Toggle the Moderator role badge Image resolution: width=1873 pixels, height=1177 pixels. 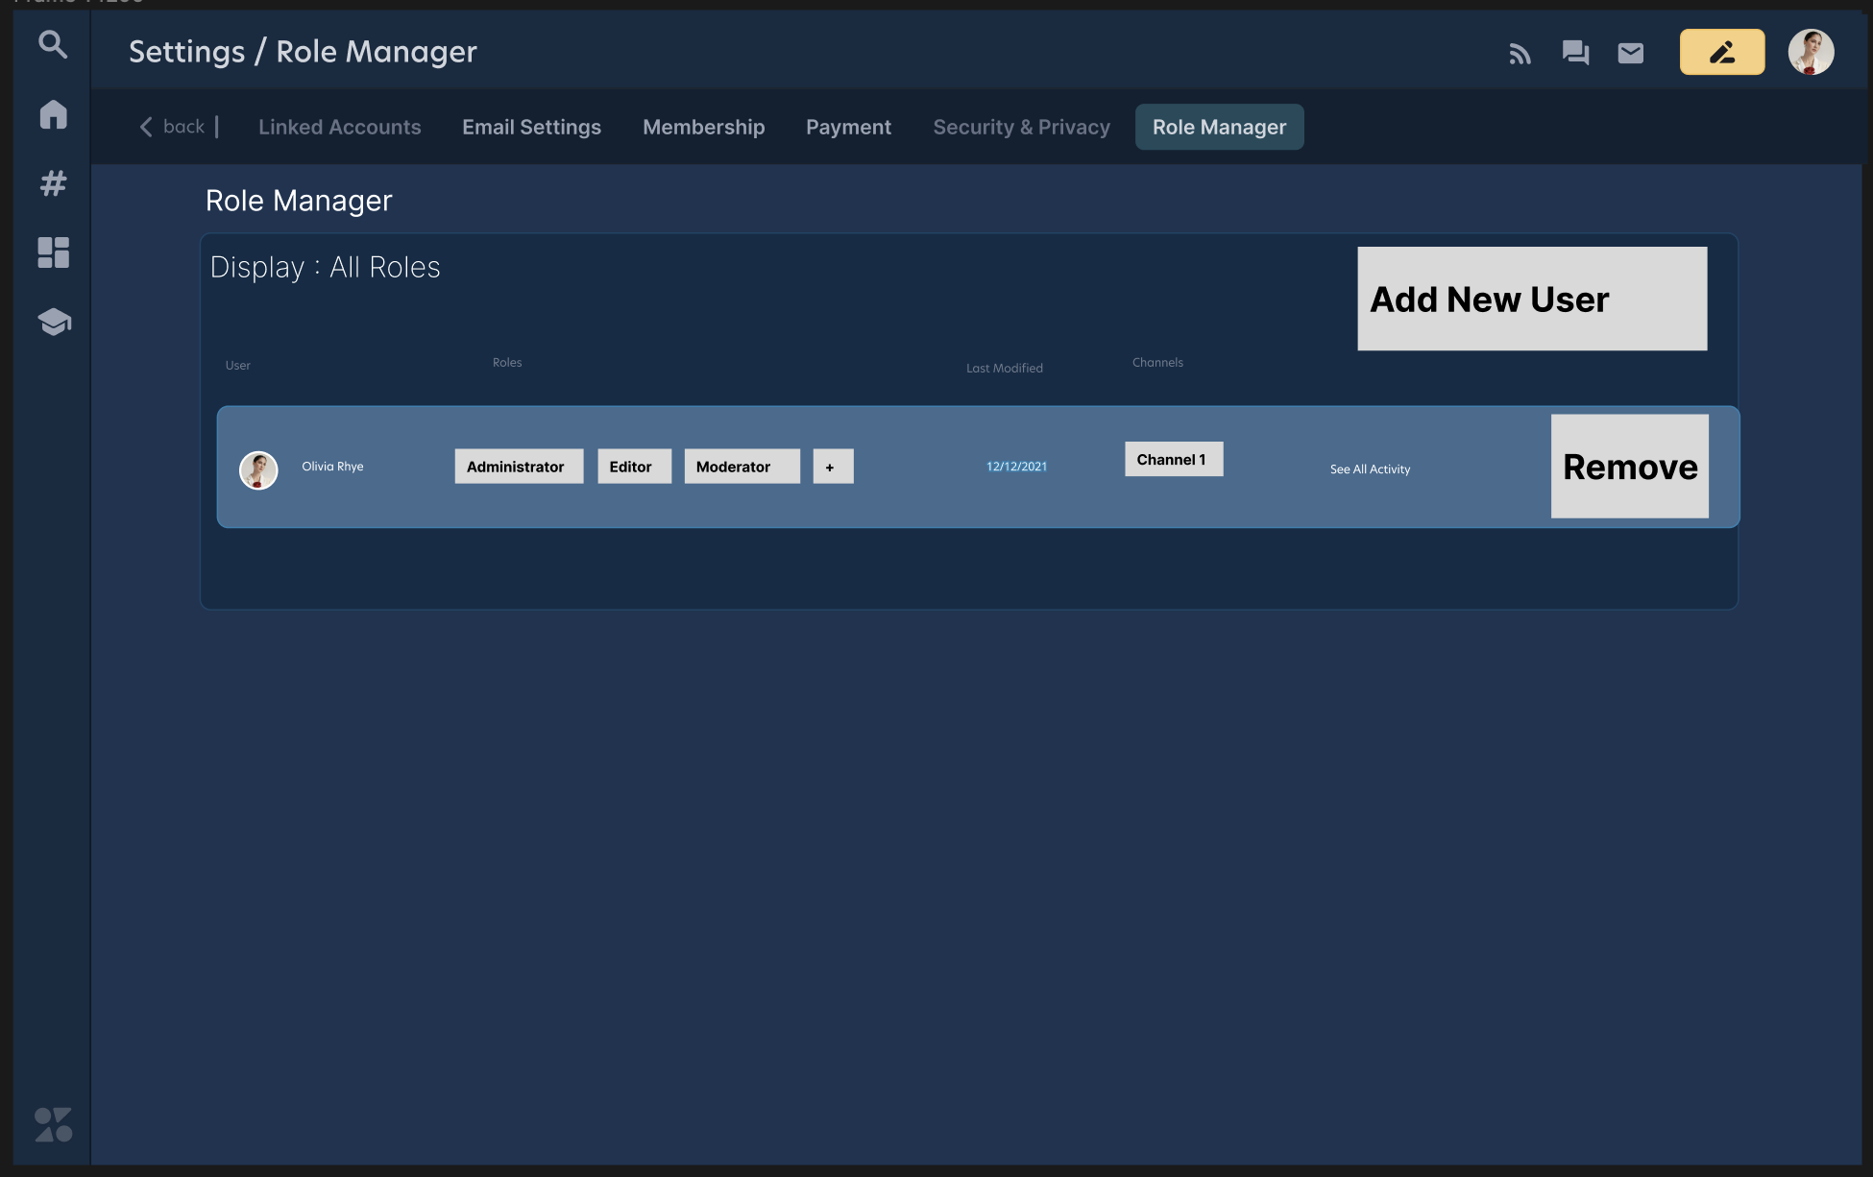pyautogui.click(x=742, y=466)
